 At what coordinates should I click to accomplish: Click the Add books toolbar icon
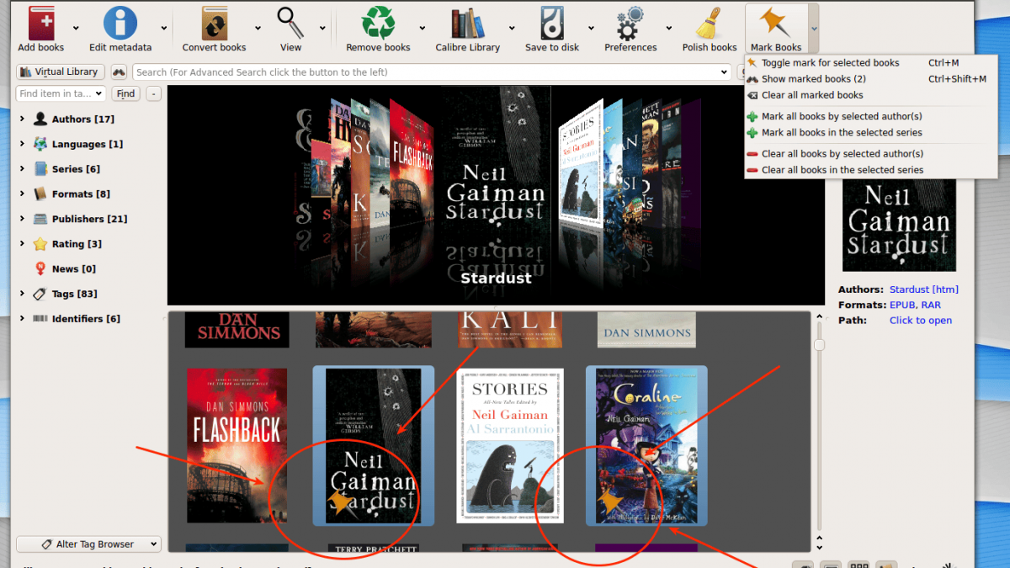(41, 23)
